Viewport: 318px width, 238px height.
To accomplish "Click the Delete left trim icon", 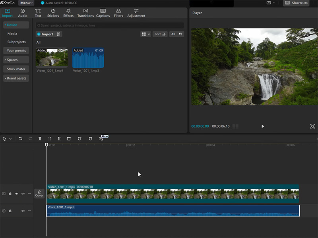I will click(49, 138).
